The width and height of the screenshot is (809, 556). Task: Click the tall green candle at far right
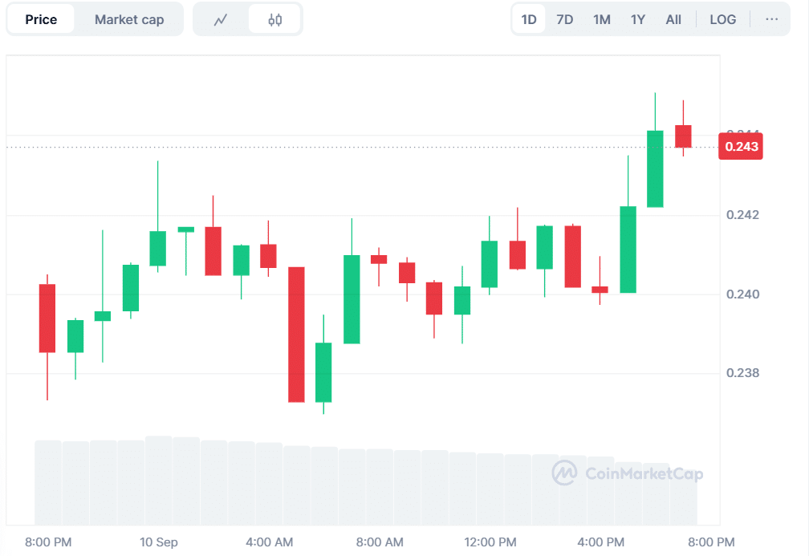[x=655, y=168]
